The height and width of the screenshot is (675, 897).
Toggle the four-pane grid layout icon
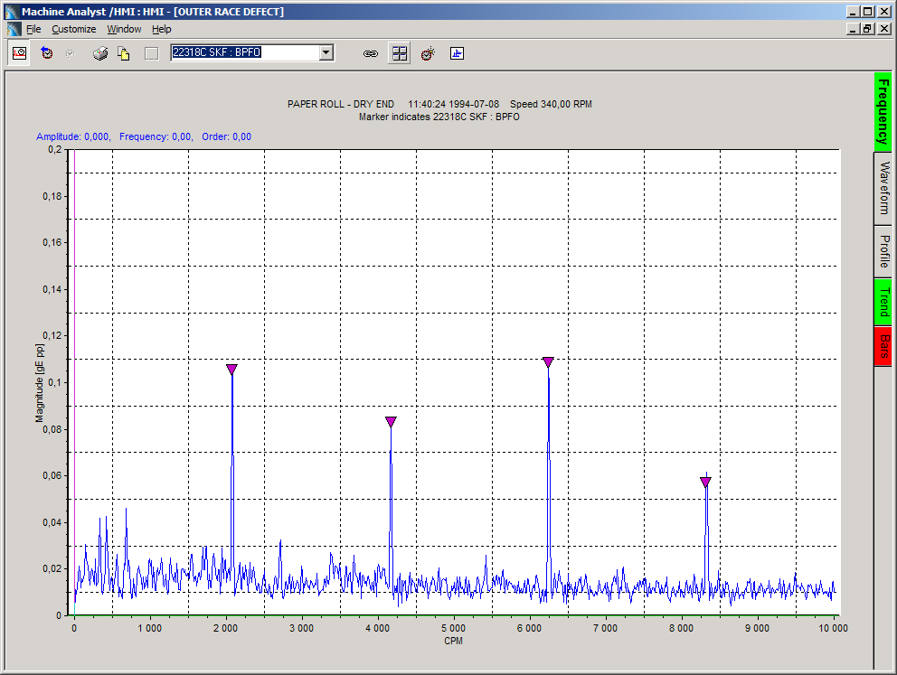(400, 53)
